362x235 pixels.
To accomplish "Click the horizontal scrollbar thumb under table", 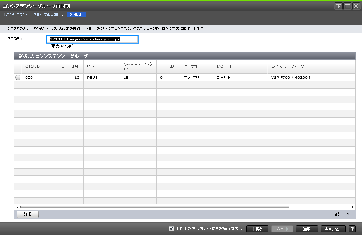I will 155,206.
